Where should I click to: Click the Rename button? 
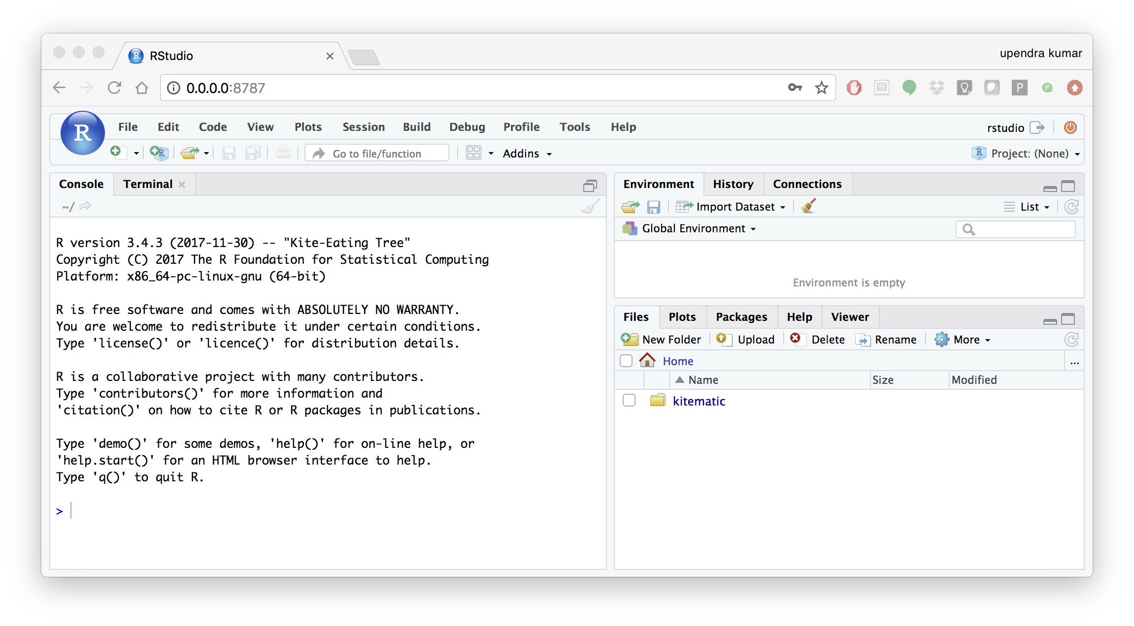(x=886, y=340)
